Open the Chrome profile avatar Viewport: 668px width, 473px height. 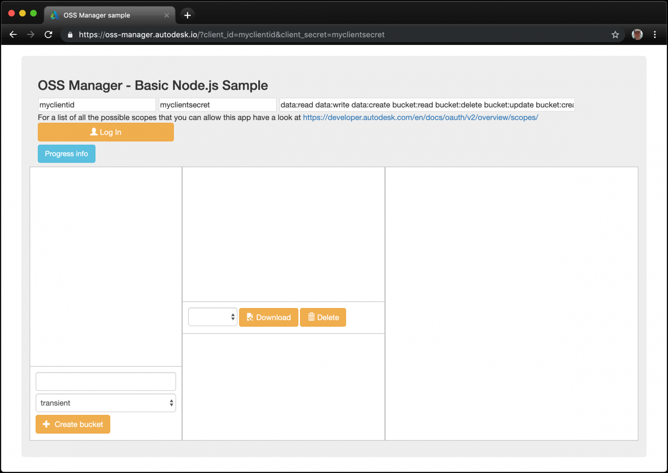click(x=637, y=34)
